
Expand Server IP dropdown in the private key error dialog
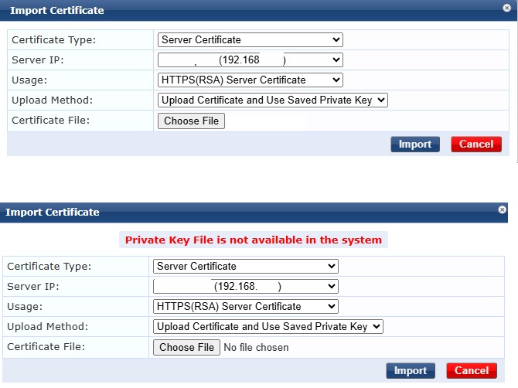pyautogui.click(x=246, y=287)
